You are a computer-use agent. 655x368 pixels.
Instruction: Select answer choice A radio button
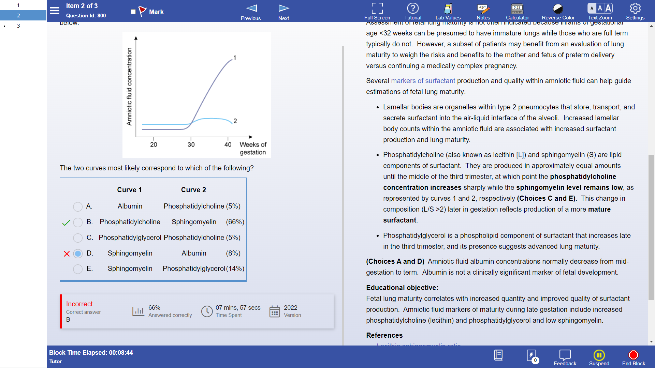coord(78,206)
